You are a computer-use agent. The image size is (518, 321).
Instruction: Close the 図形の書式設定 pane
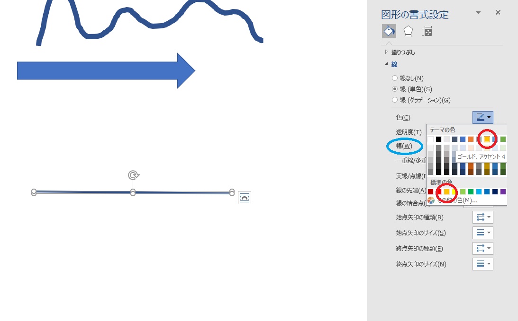coord(498,12)
